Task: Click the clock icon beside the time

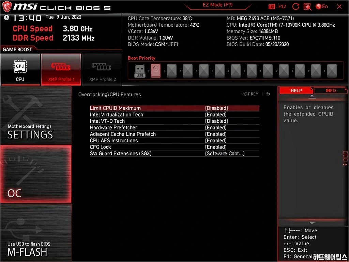Action: tap(6, 17)
